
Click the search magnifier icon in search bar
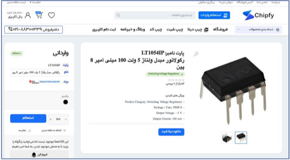pos(118,15)
